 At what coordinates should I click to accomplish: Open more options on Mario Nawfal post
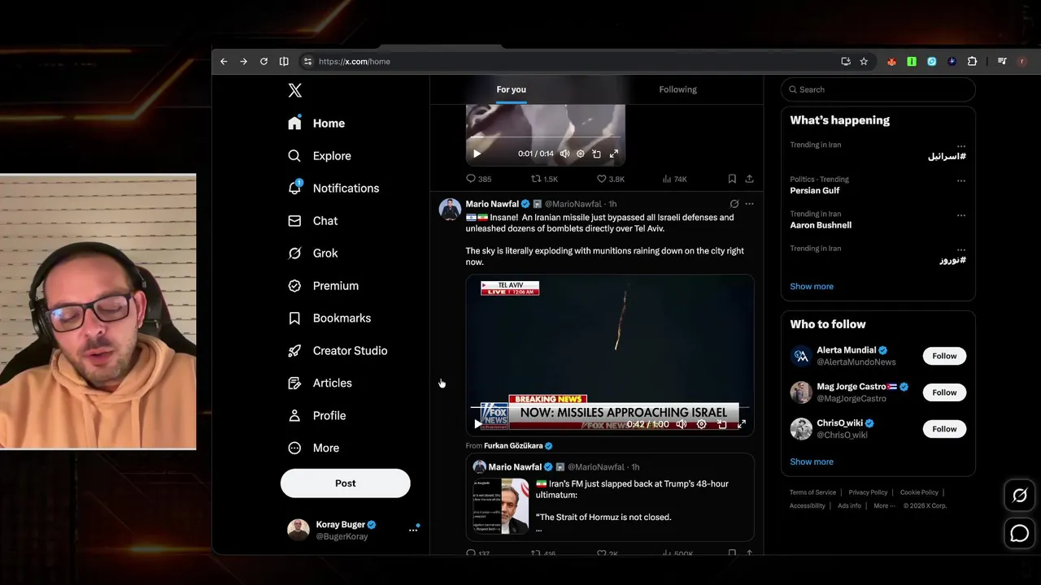[749, 204]
